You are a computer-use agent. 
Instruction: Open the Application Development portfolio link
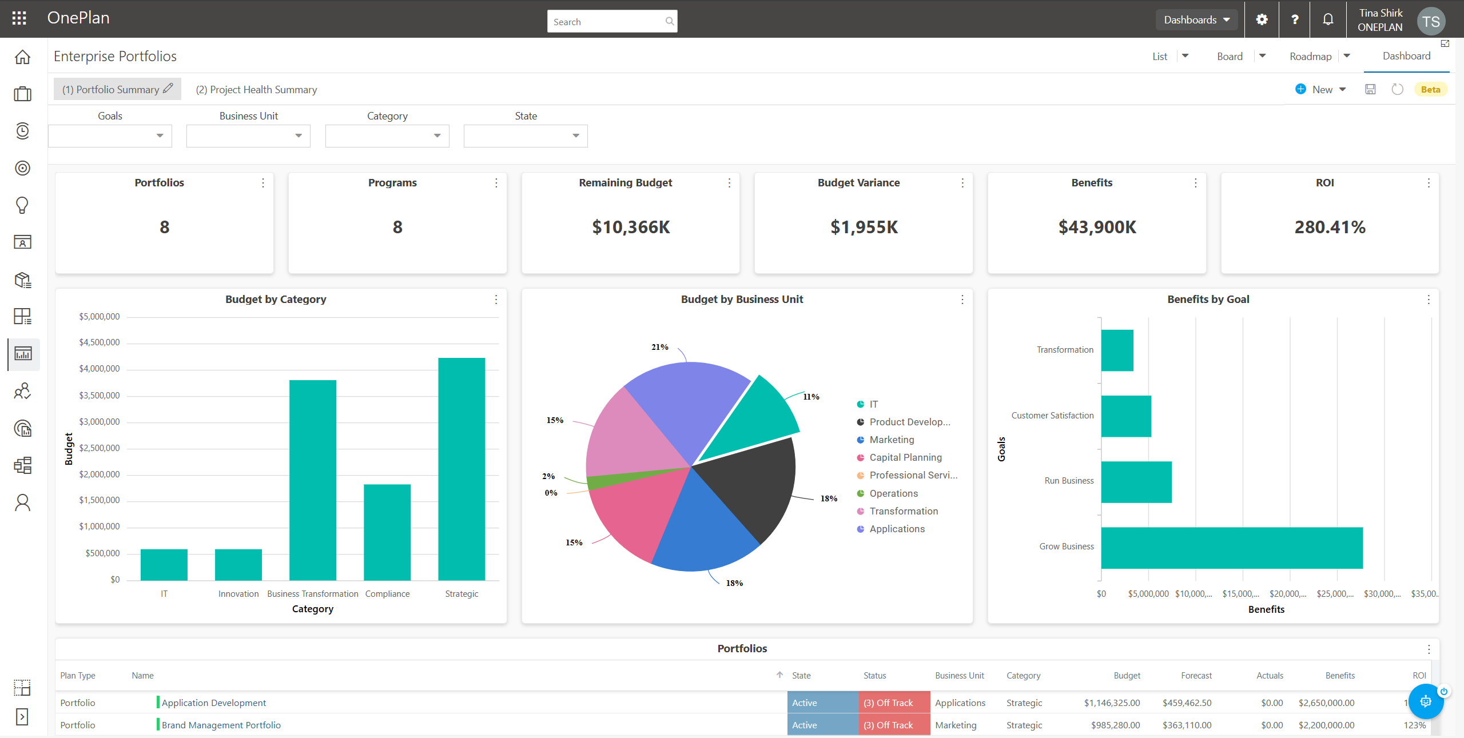click(x=213, y=703)
